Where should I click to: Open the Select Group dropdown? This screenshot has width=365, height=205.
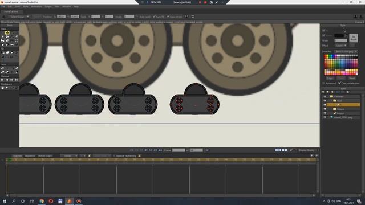pyautogui.click(x=19, y=17)
